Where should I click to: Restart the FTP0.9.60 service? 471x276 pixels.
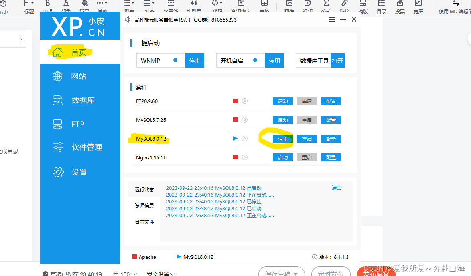[307, 101]
